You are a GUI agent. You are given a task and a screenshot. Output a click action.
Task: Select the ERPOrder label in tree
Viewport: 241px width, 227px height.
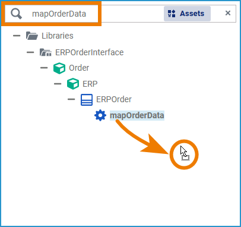(x=114, y=99)
